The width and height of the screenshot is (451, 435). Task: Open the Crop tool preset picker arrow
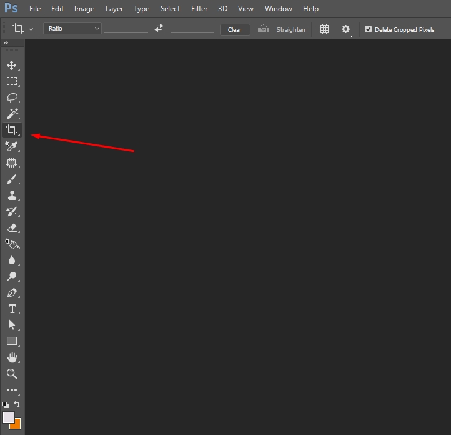coord(31,29)
